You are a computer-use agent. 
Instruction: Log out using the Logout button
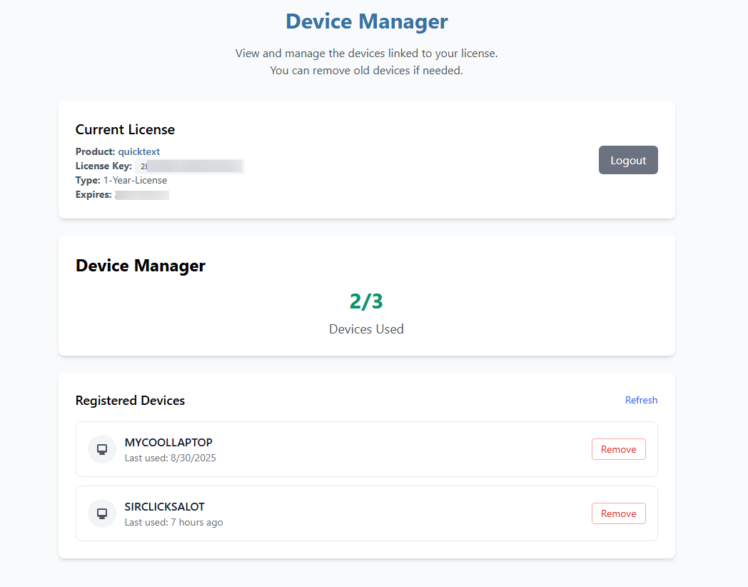[627, 160]
